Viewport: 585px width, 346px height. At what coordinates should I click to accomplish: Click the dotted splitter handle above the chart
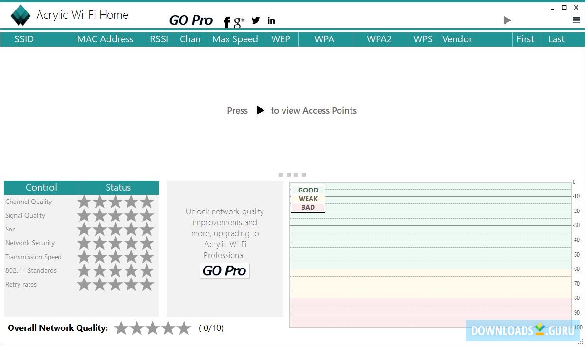[x=292, y=175]
